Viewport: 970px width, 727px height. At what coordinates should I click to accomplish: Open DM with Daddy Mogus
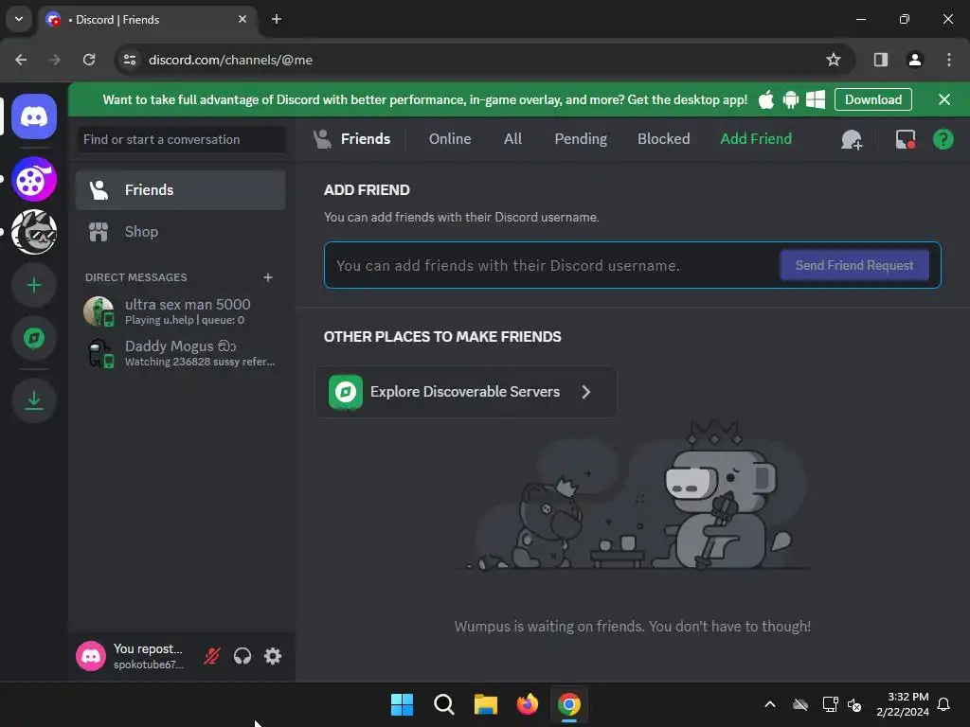coord(180,353)
